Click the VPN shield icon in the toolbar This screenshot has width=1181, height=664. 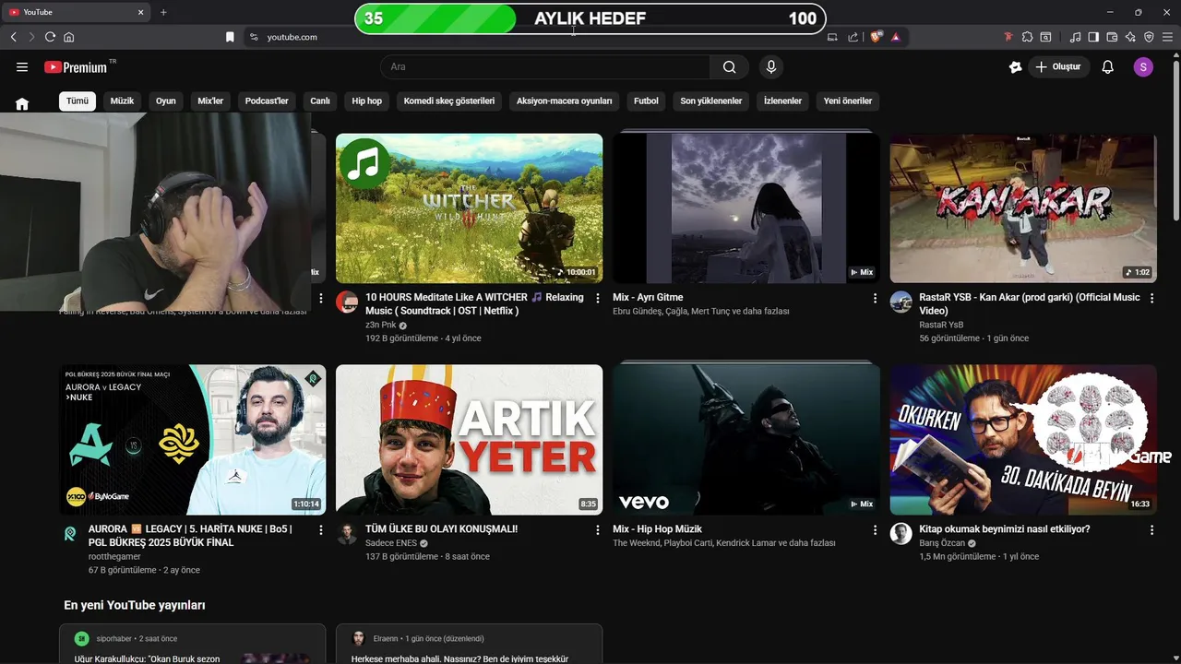tap(1149, 37)
